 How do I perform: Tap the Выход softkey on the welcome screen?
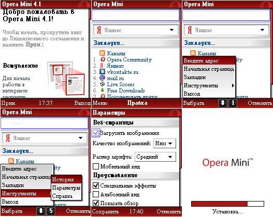[x=82, y=103]
